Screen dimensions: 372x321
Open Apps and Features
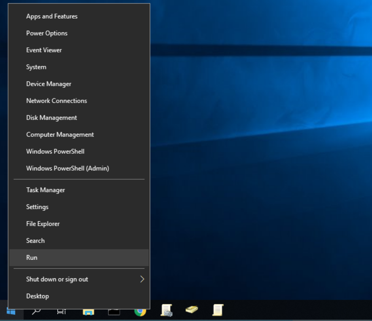click(x=52, y=16)
